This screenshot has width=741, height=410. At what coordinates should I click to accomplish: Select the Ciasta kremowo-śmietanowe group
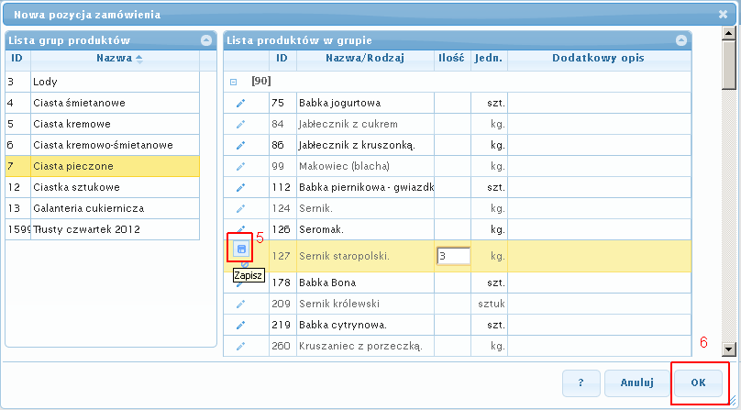click(102, 145)
